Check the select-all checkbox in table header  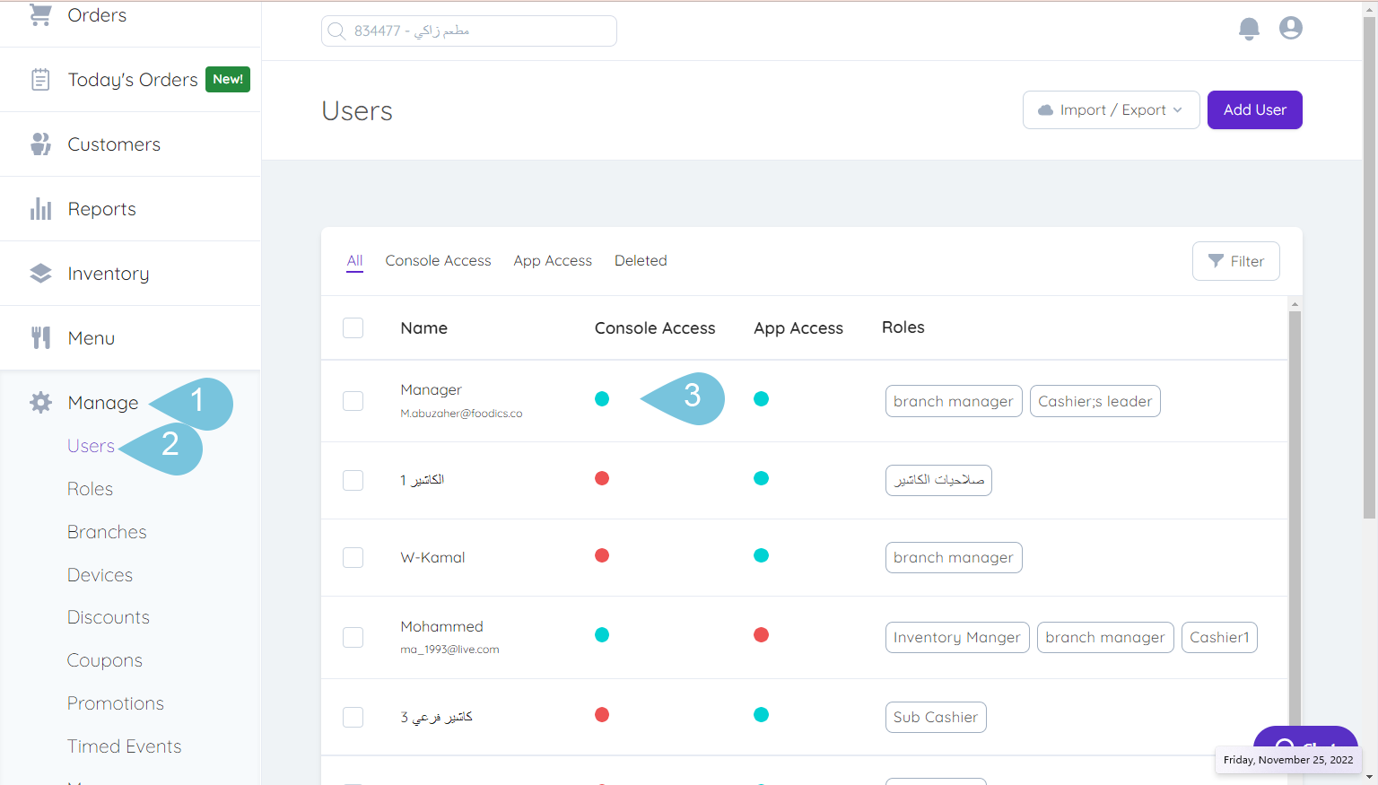(353, 328)
